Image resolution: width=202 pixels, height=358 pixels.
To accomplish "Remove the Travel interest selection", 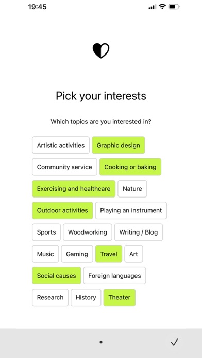I will click(x=109, y=254).
